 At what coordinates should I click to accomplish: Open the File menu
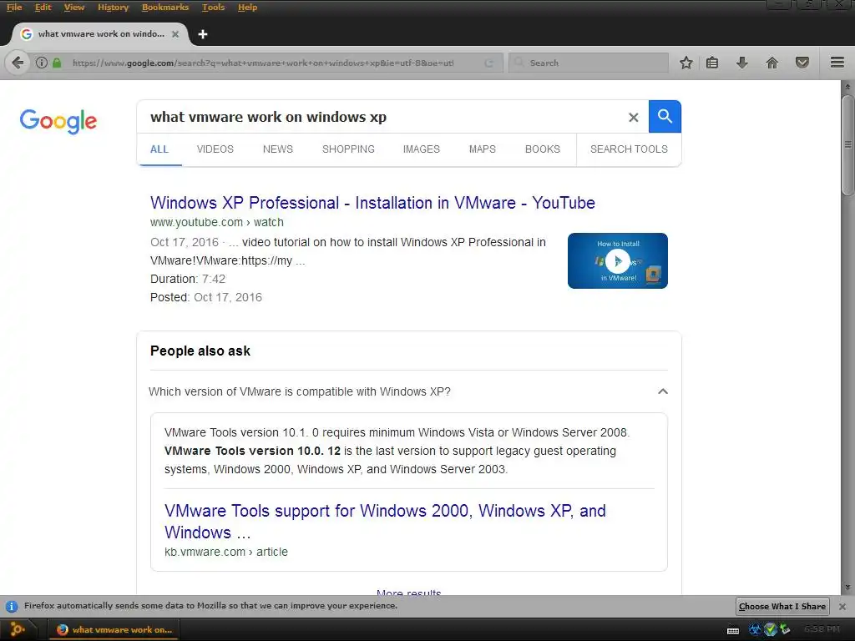click(x=14, y=7)
